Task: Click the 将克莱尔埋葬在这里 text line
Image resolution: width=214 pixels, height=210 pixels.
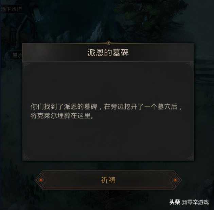Action: [x=62, y=116]
